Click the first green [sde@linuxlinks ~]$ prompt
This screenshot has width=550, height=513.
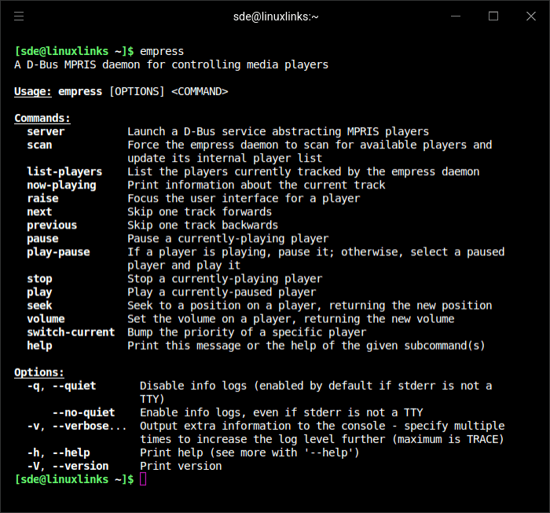(74, 52)
